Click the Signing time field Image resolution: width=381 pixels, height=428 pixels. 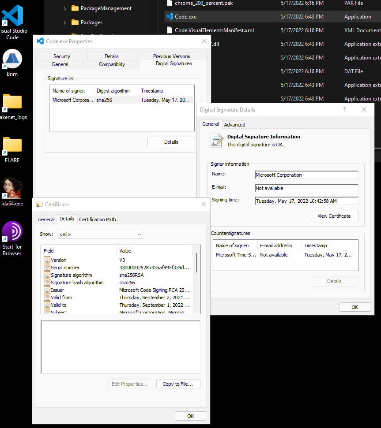[306, 201]
